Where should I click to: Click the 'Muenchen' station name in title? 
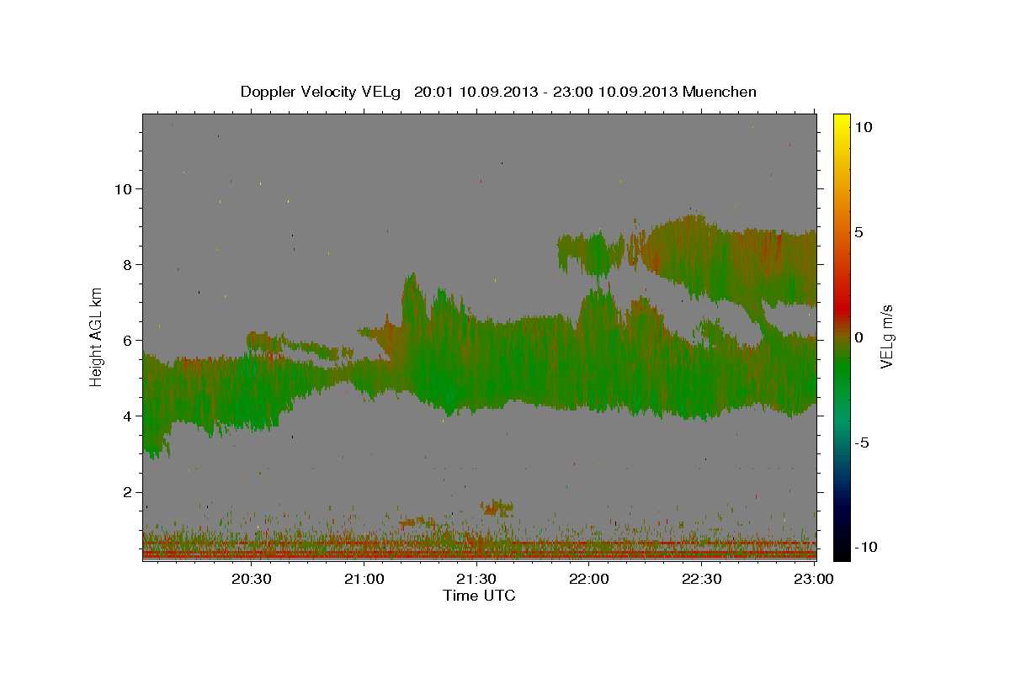(x=720, y=92)
